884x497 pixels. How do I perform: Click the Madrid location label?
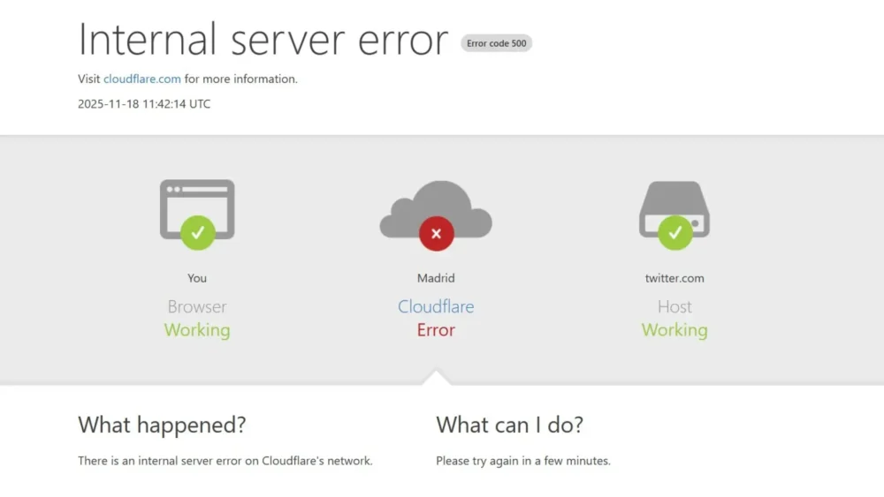(x=436, y=278)
